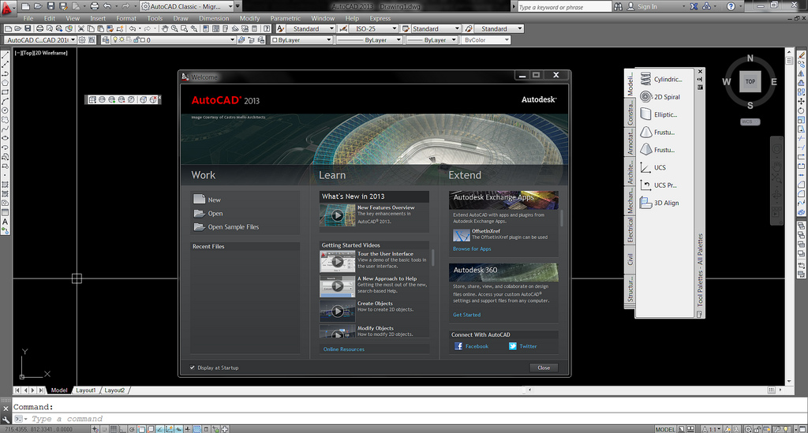Uncheck Display at Startup checkbox
This screenshot has width=808, height=433.
(x=193, y=368)
